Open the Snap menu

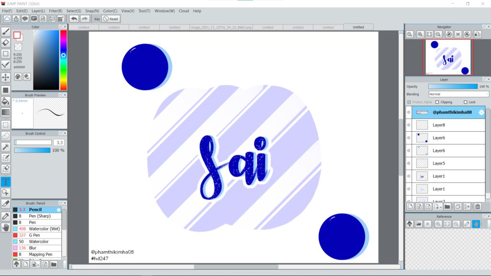(x=92, y=11)
